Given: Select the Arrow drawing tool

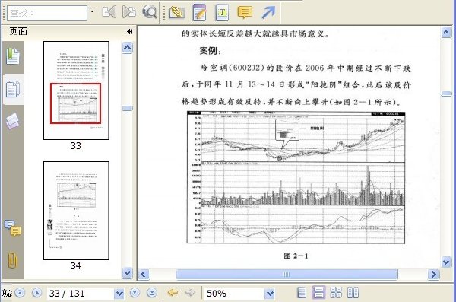Looking at the screenshot, I should [268, 12].
